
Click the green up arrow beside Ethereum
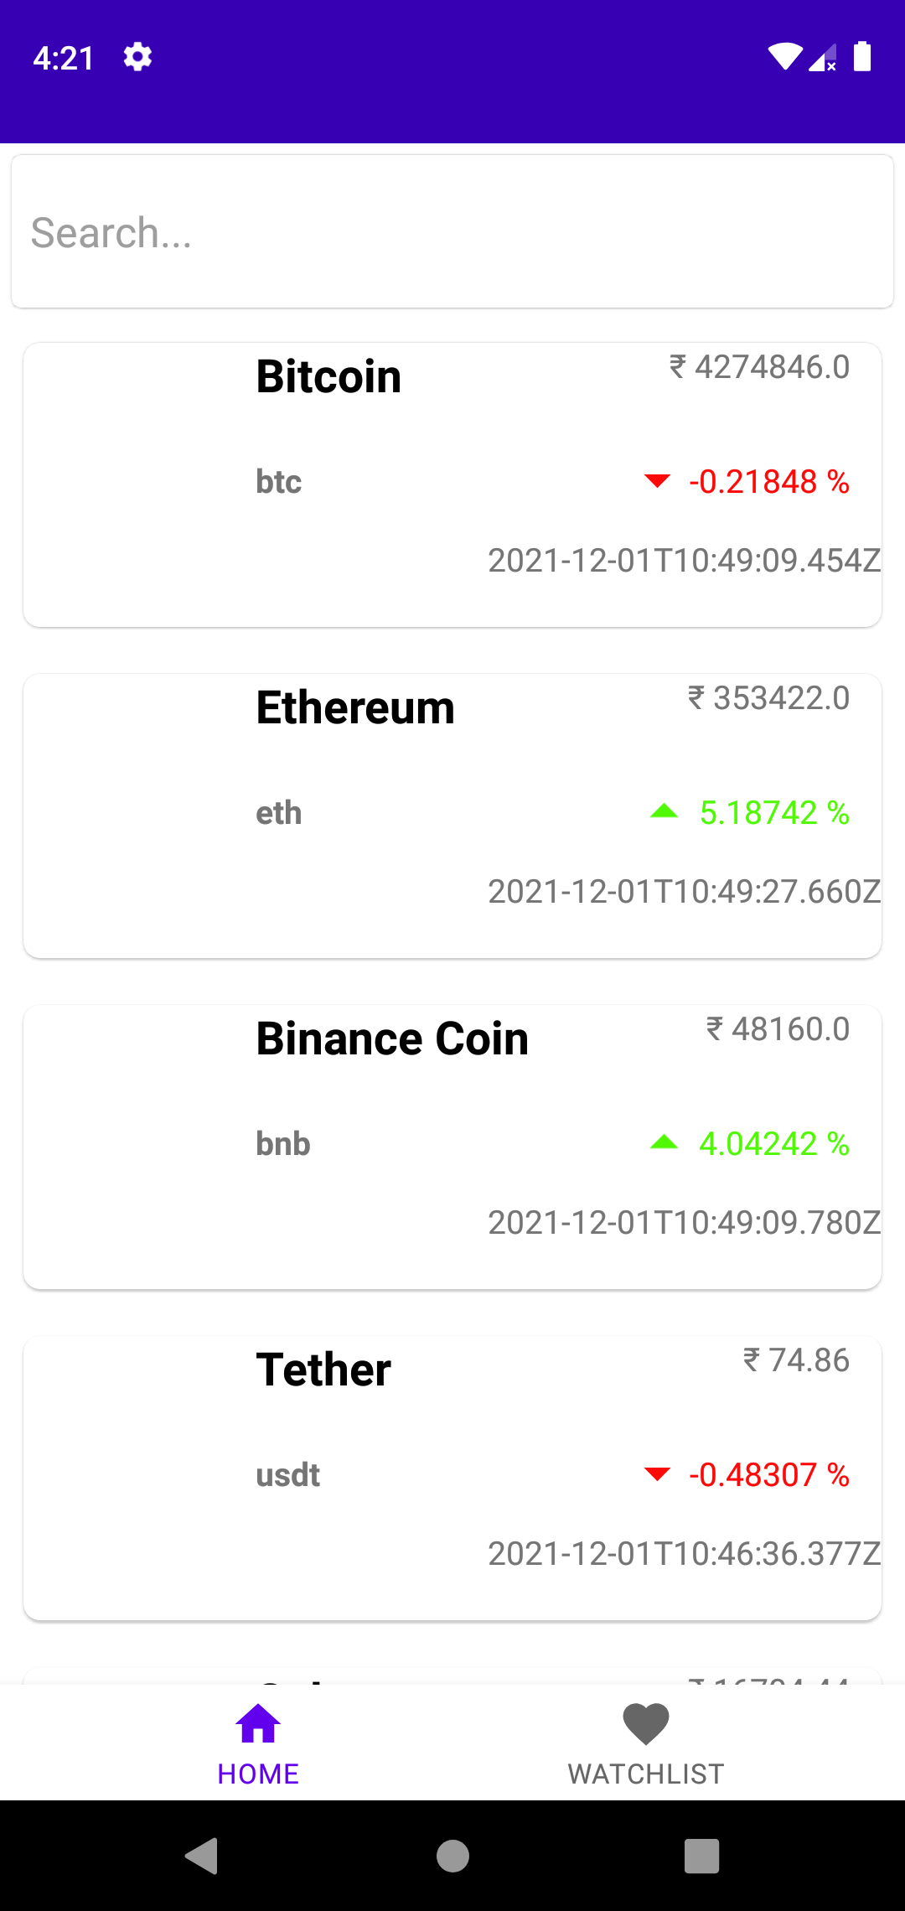664,811
